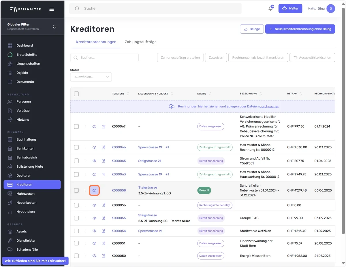Open Dashboard in the sidebar
Screen dimensions: 346x267
pos(25,46)
